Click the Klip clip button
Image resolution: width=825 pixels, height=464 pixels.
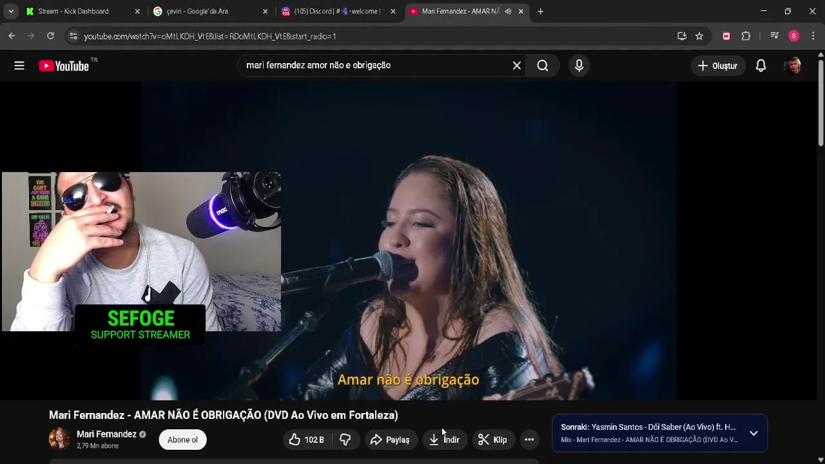pos(493,440)
